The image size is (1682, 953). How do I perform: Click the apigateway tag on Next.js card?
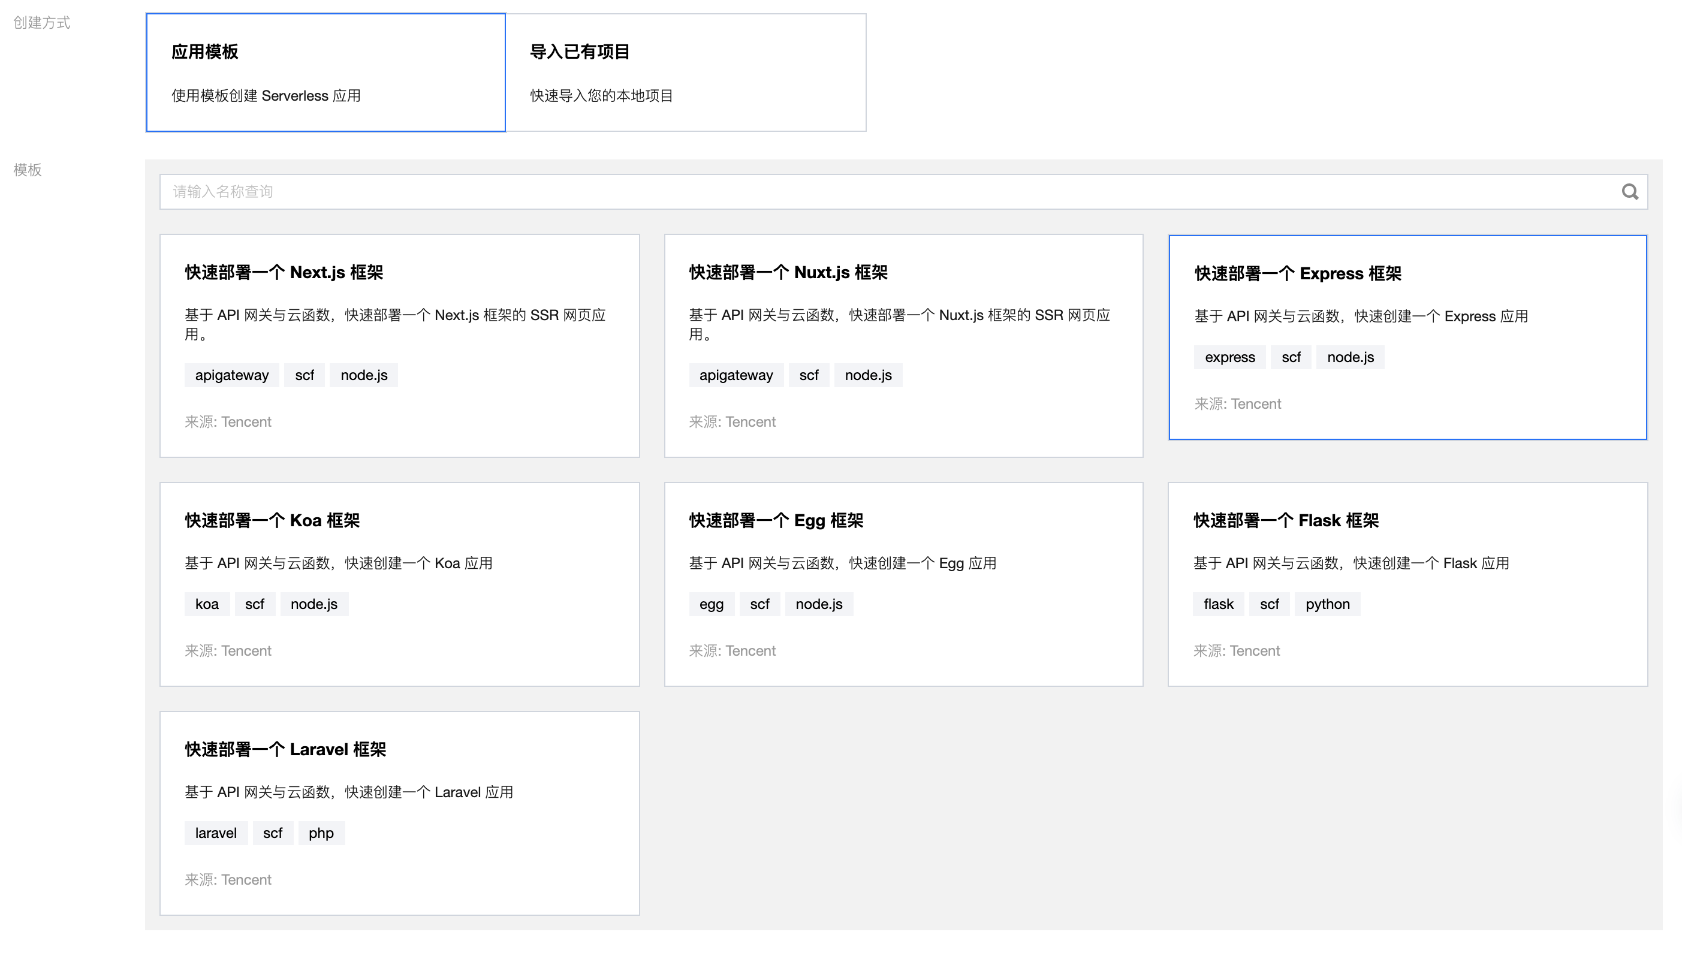coord(232,375)
